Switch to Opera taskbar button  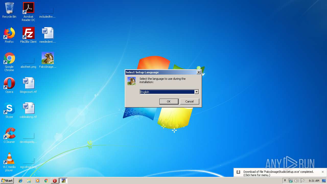tap(55, 181)
